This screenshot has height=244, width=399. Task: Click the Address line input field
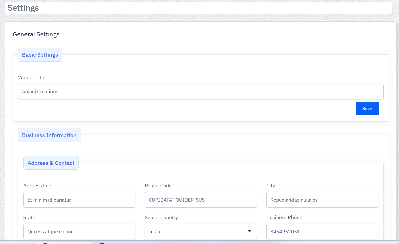pyautogui.click(x=79, y=200)
